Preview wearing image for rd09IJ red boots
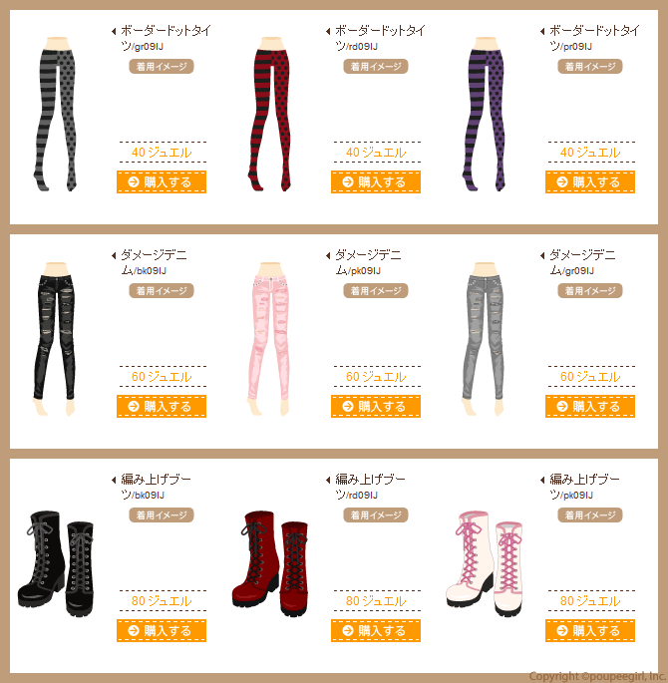668x683 pixels. coord(375,514)
